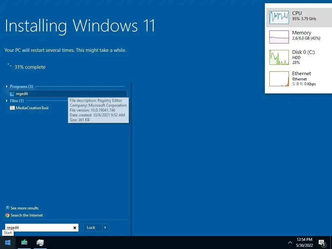
Task: Select the Ethernet performance entry
Action: pyautogui.click(x=299, y=79)
